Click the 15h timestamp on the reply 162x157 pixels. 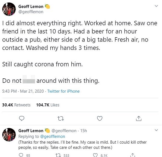[x=83, y=131]
